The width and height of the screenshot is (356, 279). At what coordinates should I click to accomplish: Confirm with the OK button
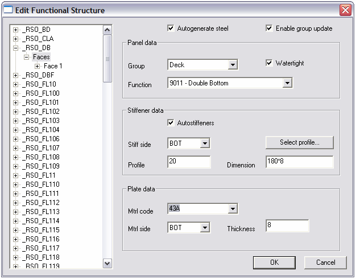click(x=274, y=262)
